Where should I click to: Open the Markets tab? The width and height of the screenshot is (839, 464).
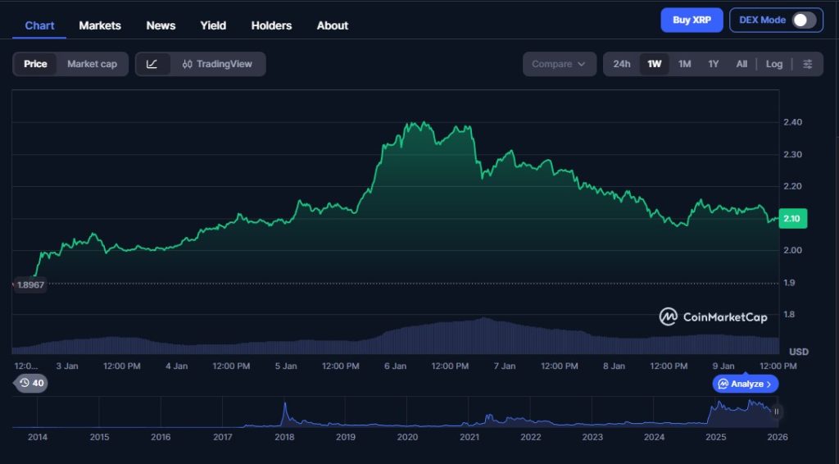pyautogui.click(x=100, y=25)
